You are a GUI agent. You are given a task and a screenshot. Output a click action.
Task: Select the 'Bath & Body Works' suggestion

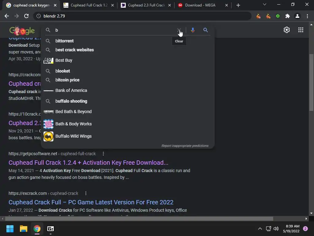tap(128, 124)
